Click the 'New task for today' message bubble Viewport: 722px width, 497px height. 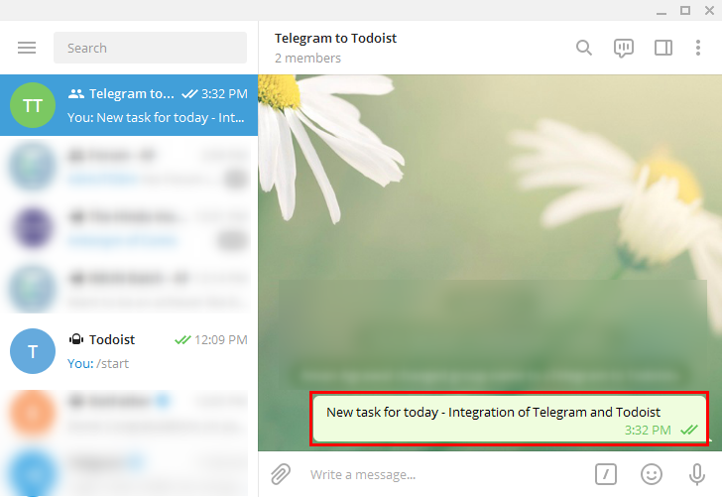[510, 419]
